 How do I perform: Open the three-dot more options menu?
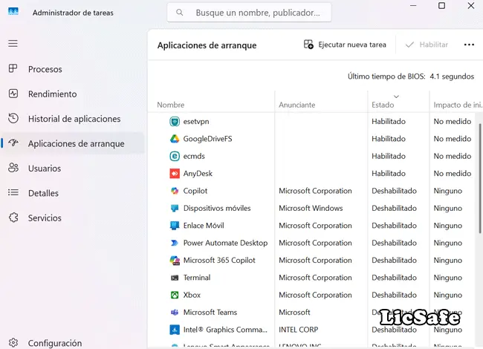469,45
